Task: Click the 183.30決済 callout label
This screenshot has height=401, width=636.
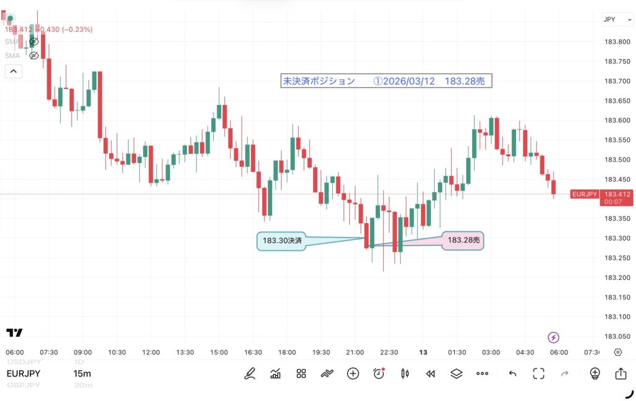Action: (x=281, y=241)
